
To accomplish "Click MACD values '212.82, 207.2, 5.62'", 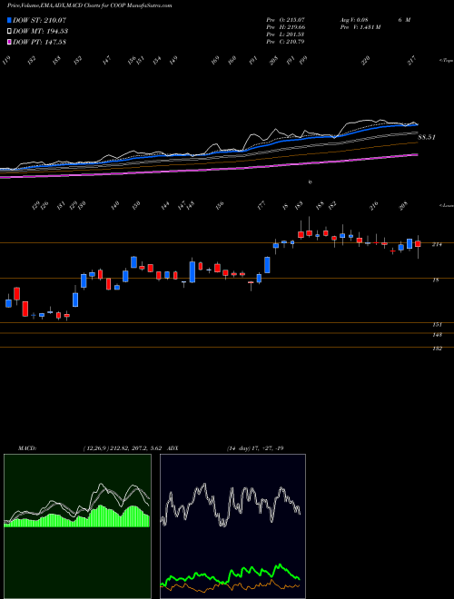I will click(x=138, y=448).
